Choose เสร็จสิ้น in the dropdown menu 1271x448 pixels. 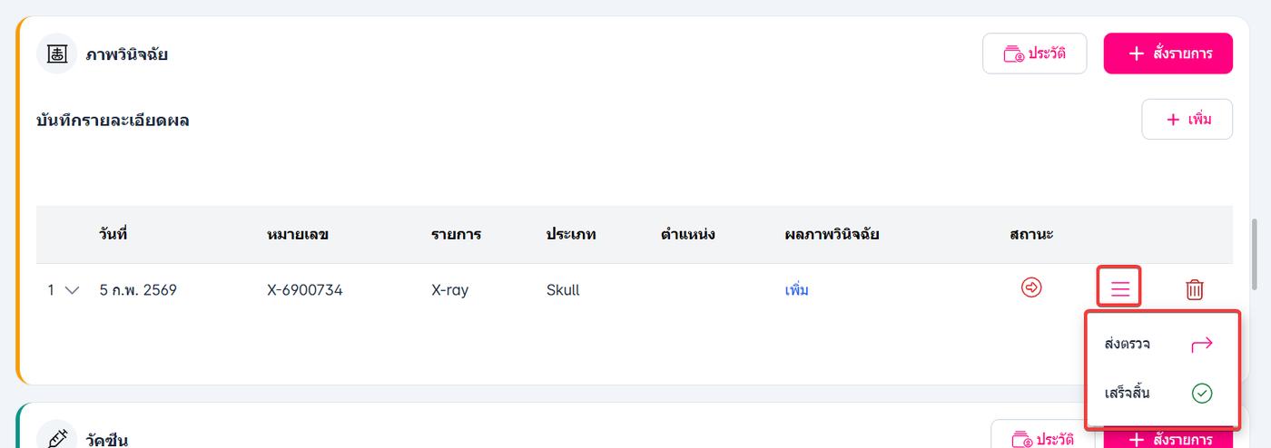coord(1128,393)
